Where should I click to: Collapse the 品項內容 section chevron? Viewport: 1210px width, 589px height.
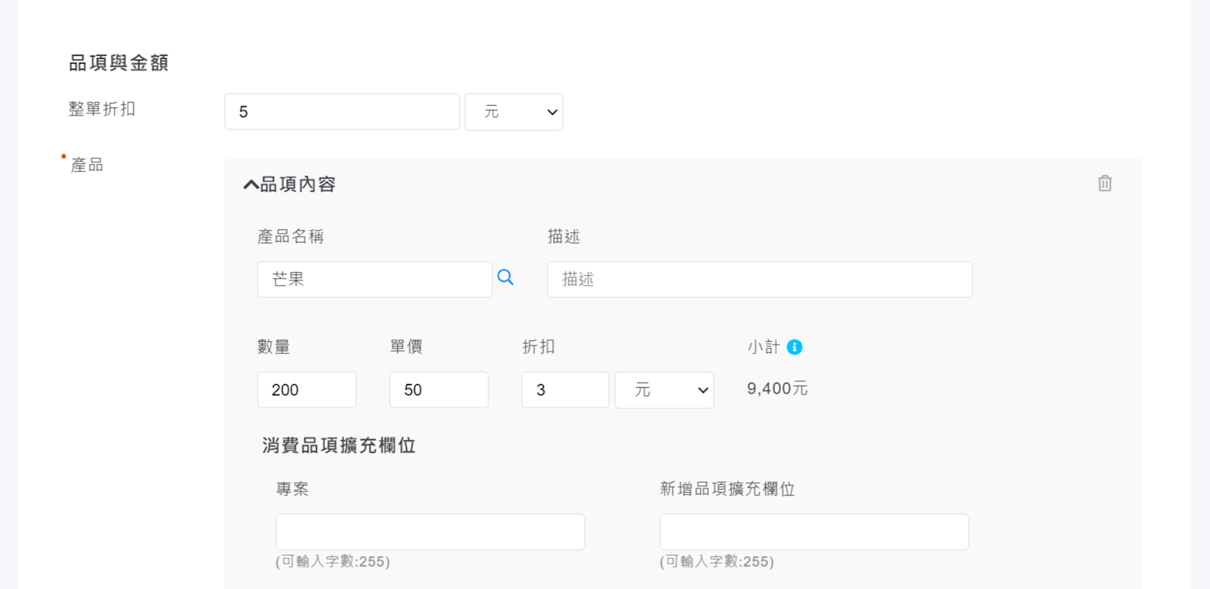(x=250, y=184)
